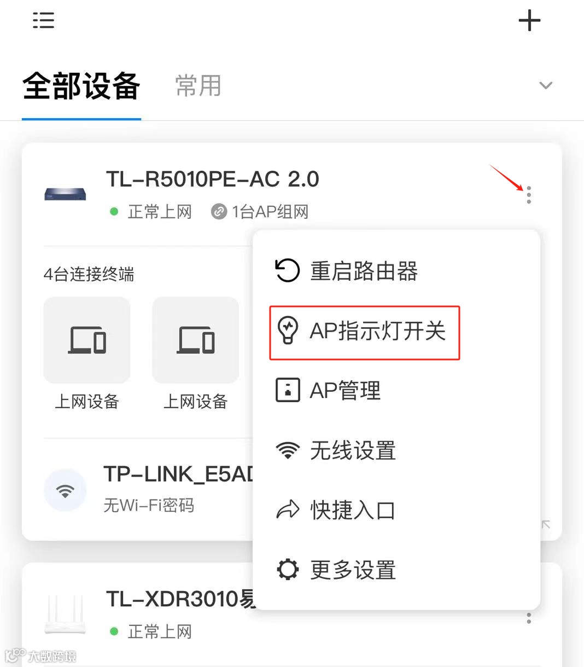
Task: Tap the plus icon to add device
Action: [529, 21]
